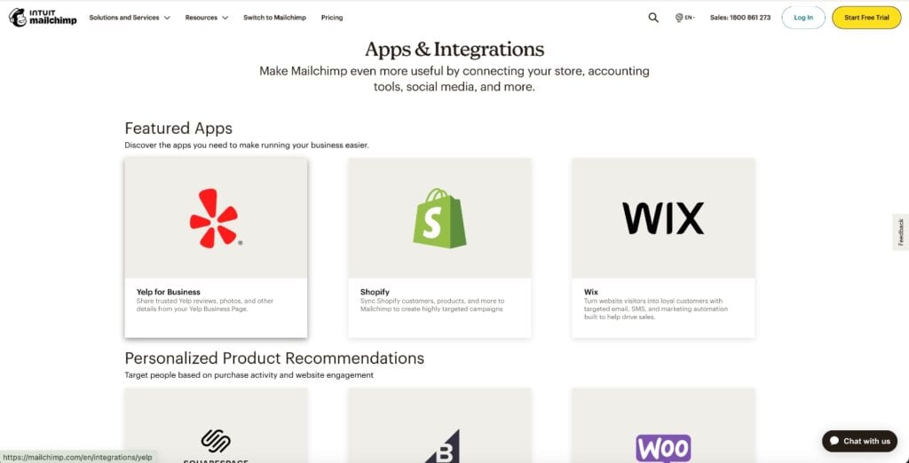Call sales number 1800 861 273
This screenshot has width=909, height=463.
click(x=740, y=18)
